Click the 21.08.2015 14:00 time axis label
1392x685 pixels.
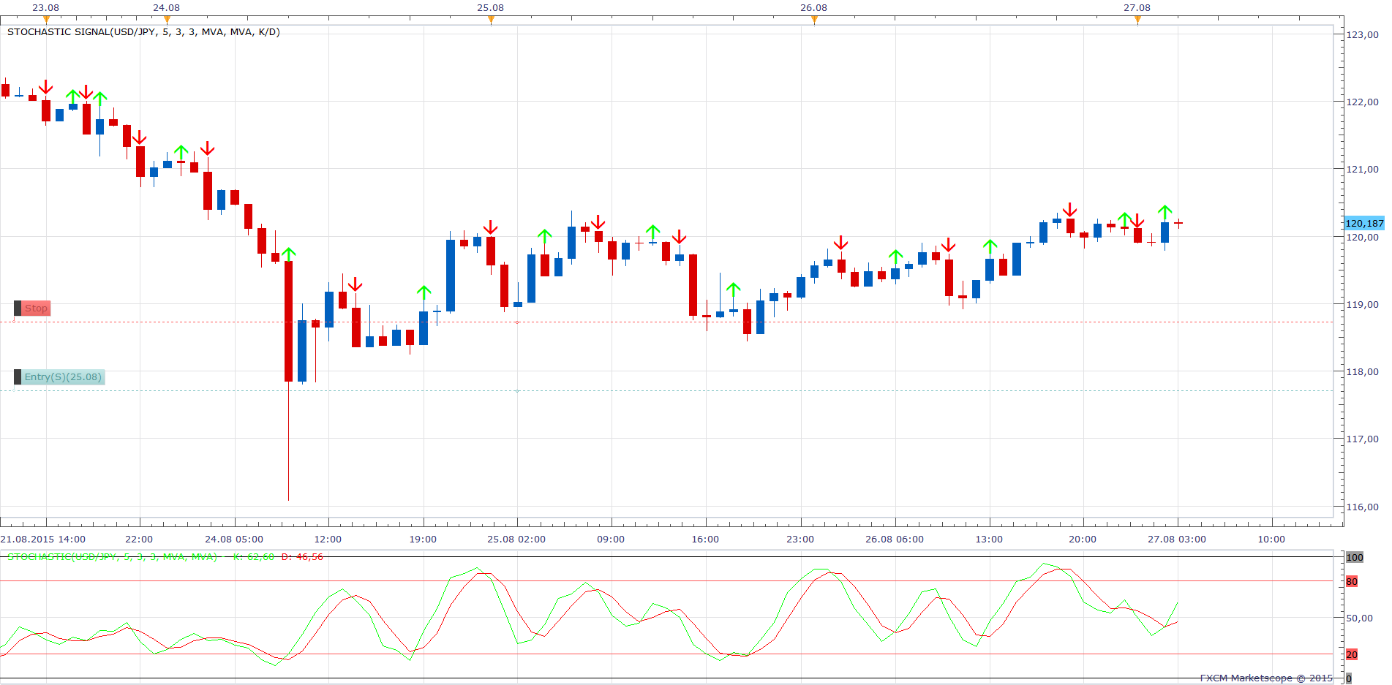click(x=43, y=540)
